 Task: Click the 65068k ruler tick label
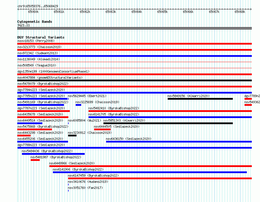pyautogui.click(x=240, y=12)
